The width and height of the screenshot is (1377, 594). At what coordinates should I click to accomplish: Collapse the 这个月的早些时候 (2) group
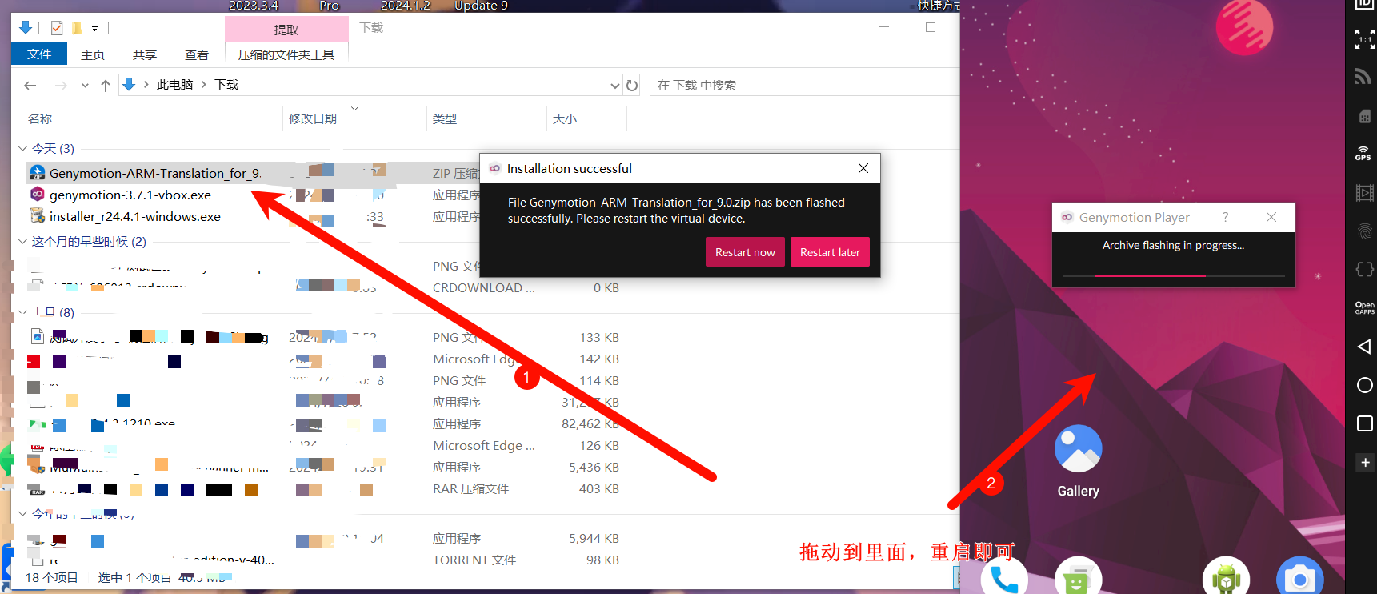23,241
